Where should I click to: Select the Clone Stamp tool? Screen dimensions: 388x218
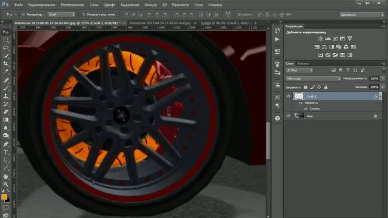(5, 96)
